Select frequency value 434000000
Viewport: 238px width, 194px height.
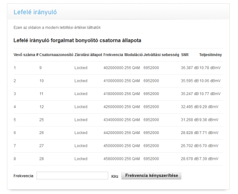[x=113, y=120]
